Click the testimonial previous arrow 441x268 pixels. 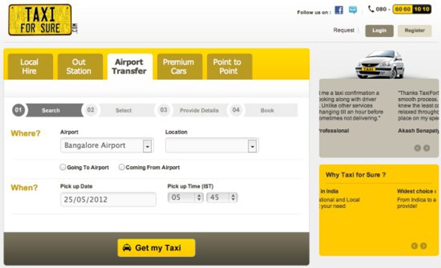click(x=417, y=148)
